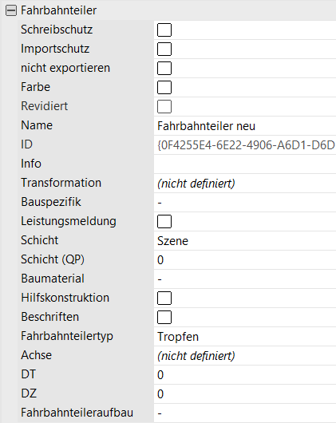
Task: Change Fahrbahnteilertyp from Tropfen
Action: 245,337
